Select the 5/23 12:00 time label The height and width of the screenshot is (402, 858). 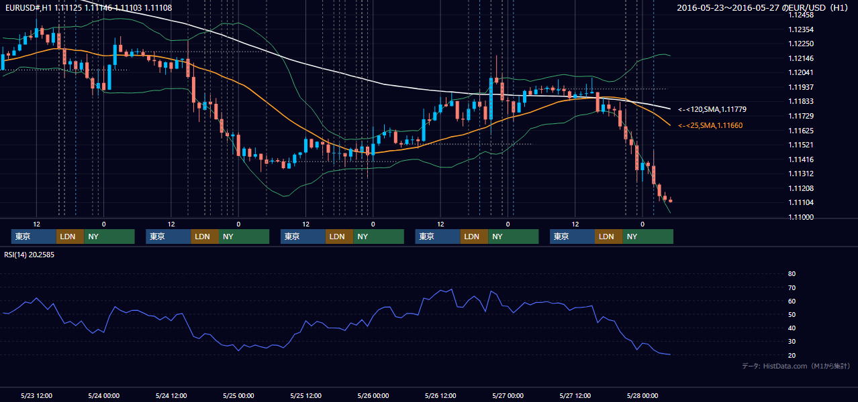[x=37, y=395]
